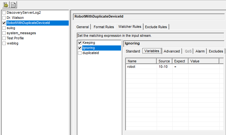The height and width of the screenshot is (135, 226).
Task: Switch to the Standard sub-tab
Action: point(133,51)
